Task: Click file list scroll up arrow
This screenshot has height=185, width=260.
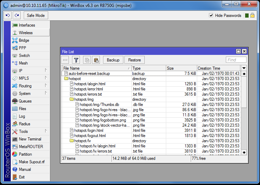Action: point(244,74)
